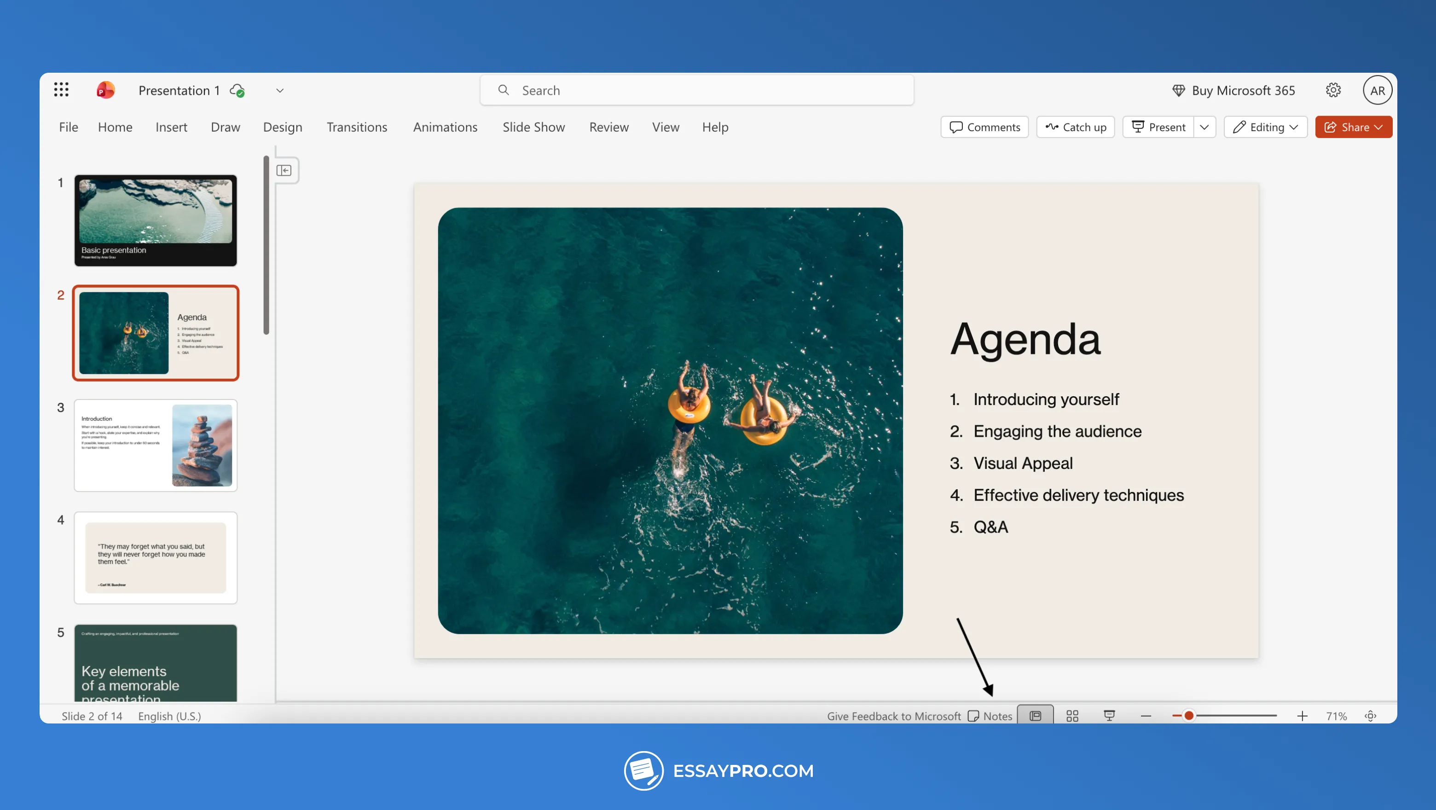Open Slide Show view from status bar
The height and width of the screenshot is (810, 1436).
1109,715
